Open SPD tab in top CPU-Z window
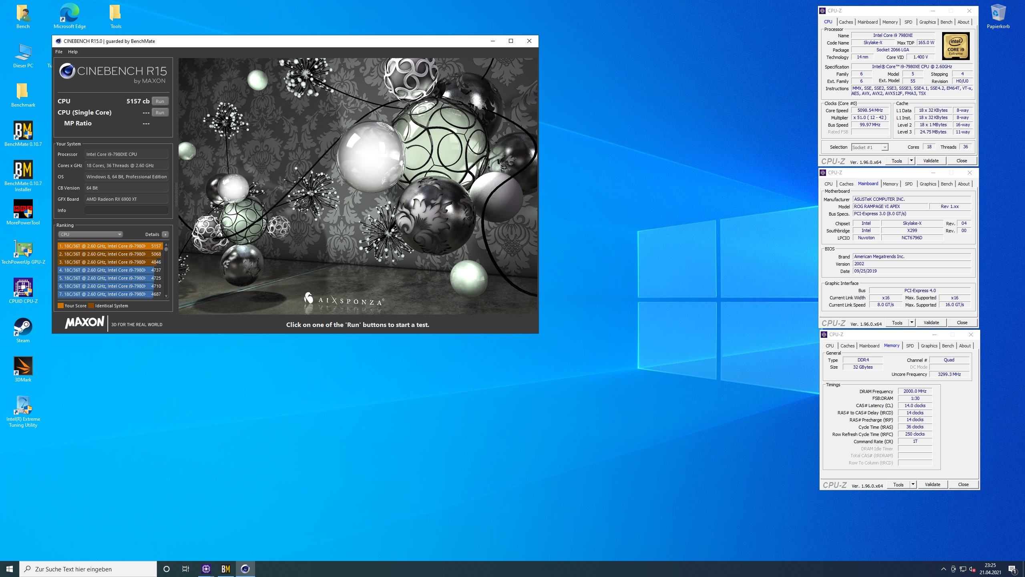Image resolution: width=1025 pixels, height=577 pixels. click(x=908, y=22)
